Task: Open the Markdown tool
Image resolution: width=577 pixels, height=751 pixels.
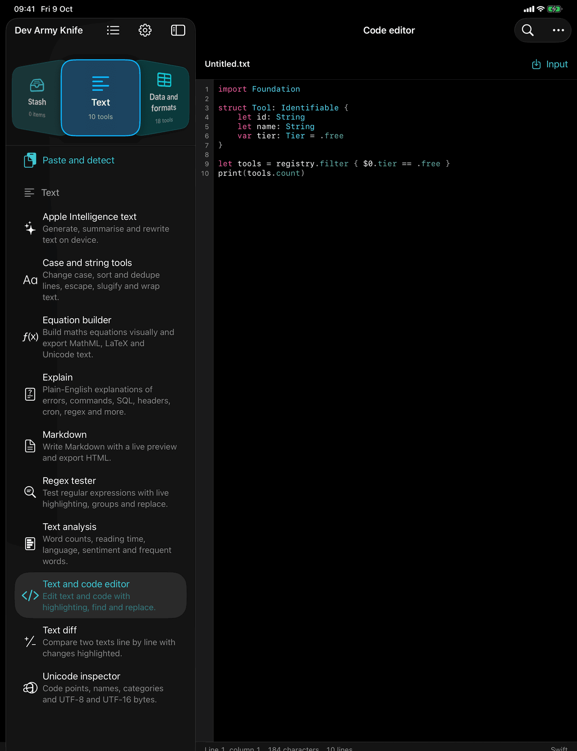Action: [x=100, y=446]
